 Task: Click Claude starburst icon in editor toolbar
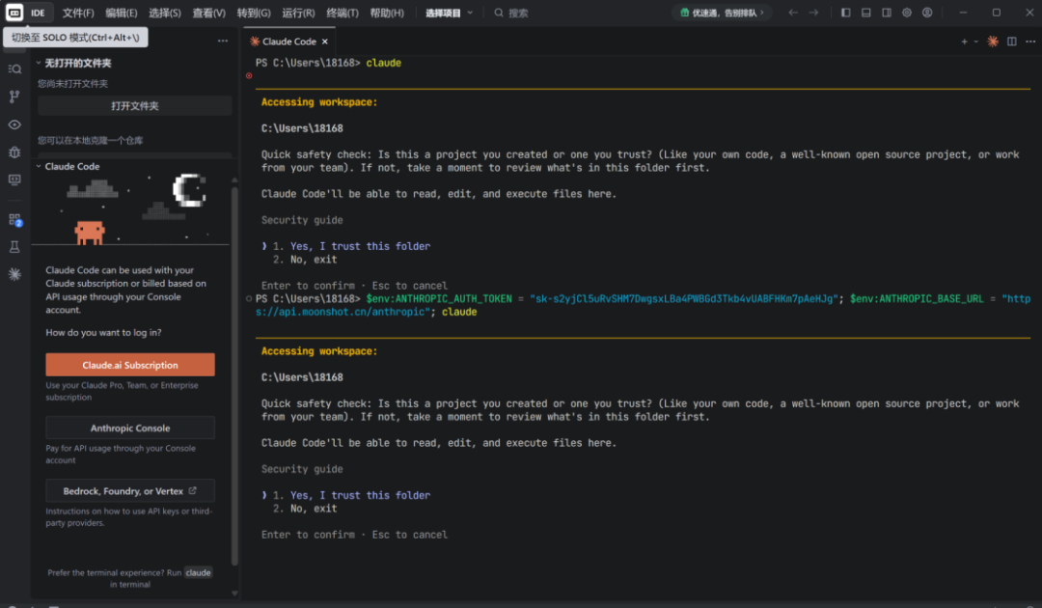coord(992,41)
